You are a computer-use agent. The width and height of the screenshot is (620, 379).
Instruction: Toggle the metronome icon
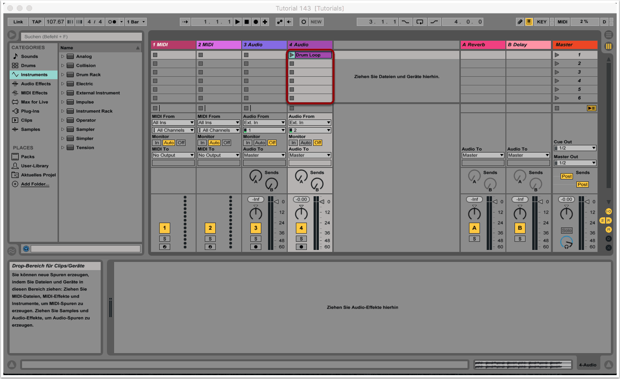(x=113, y=22)
